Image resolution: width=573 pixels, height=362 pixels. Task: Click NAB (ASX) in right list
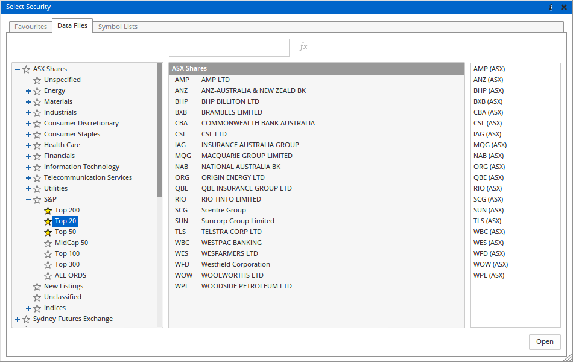coord(489,156)
